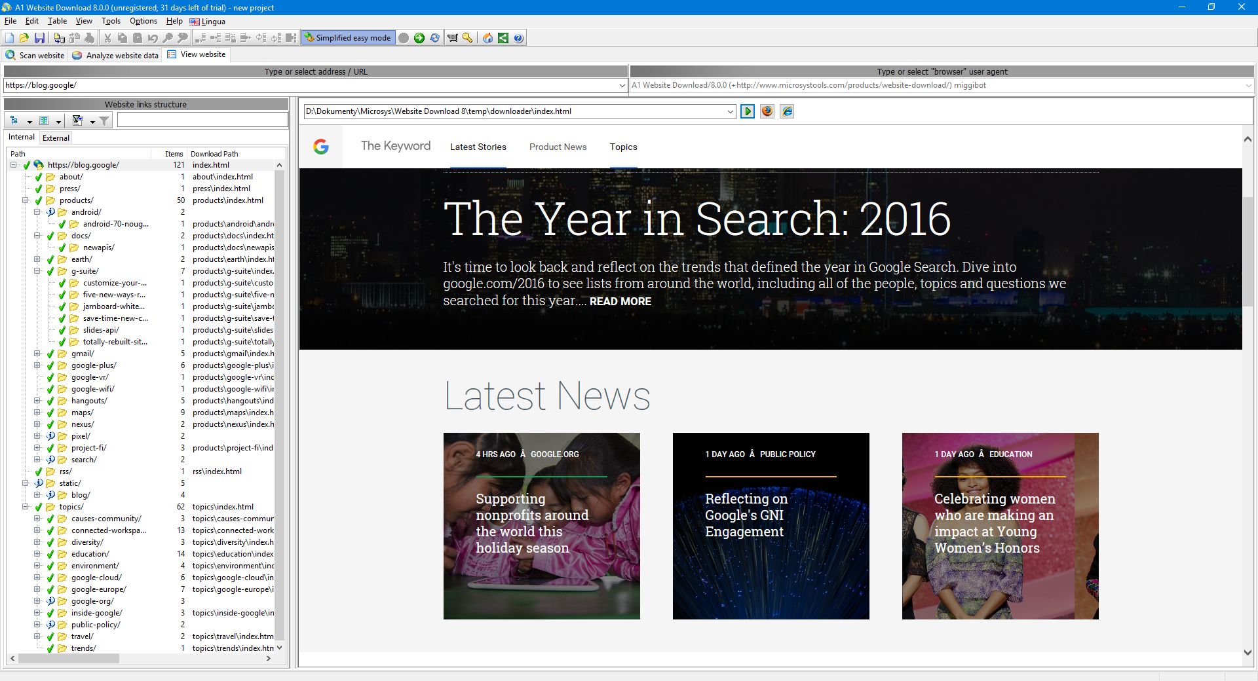This screenshot has width=1258, height=681.
Task: Open 'Celebrating women' Young Women's Honors card
Action: (1001, 526)
